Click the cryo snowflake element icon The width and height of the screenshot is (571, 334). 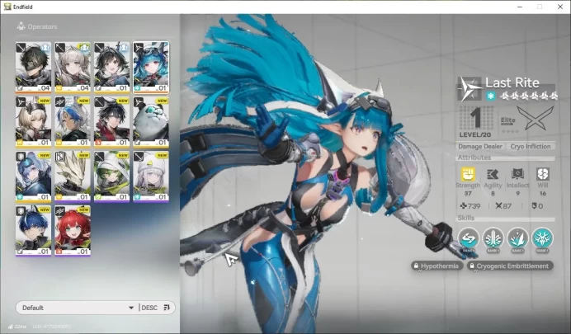tap(490, 96)
